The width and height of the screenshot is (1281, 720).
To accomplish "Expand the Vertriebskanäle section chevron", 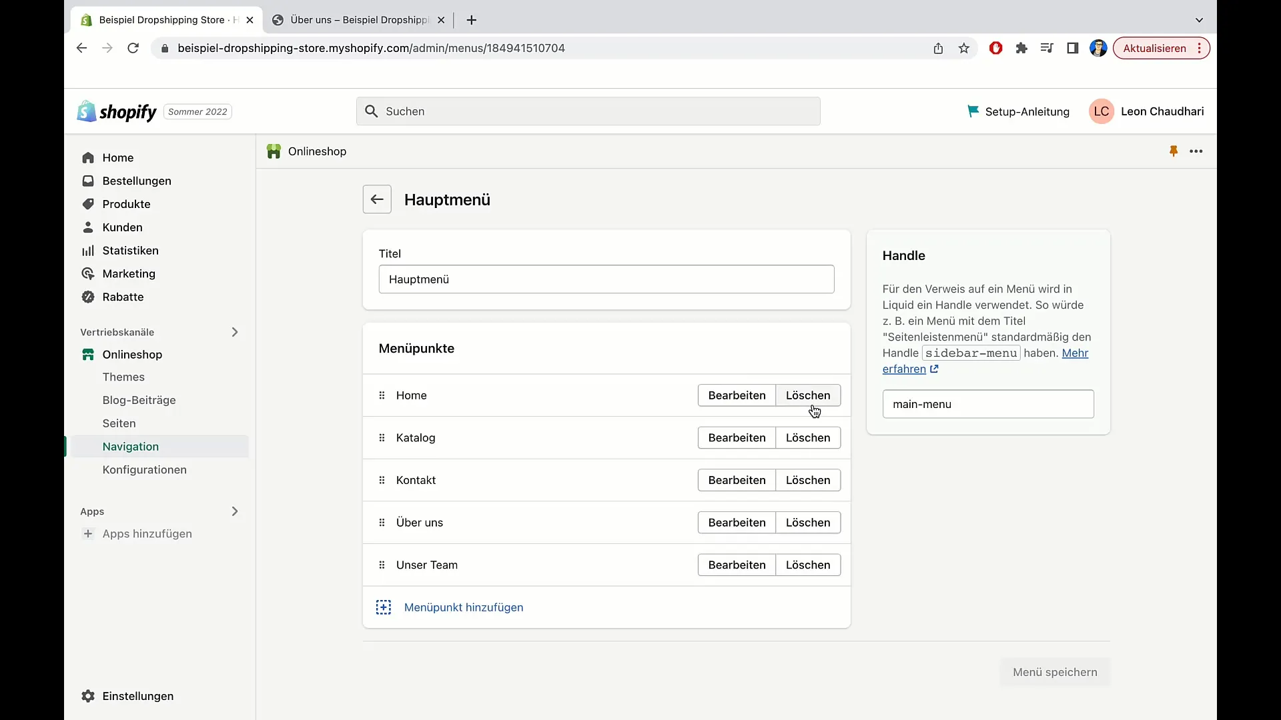I will coord(234,331).
